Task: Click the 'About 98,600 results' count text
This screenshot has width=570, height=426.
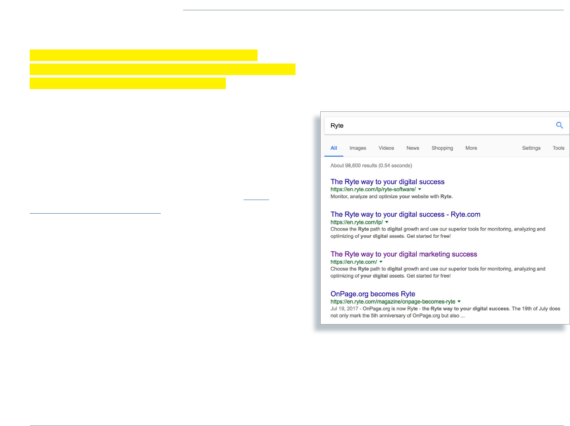Action: pos(371,166)
